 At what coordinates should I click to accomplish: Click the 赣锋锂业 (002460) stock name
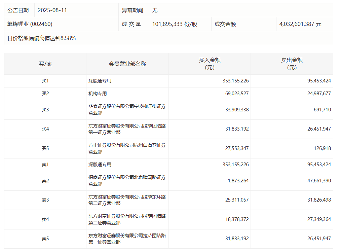30,24
